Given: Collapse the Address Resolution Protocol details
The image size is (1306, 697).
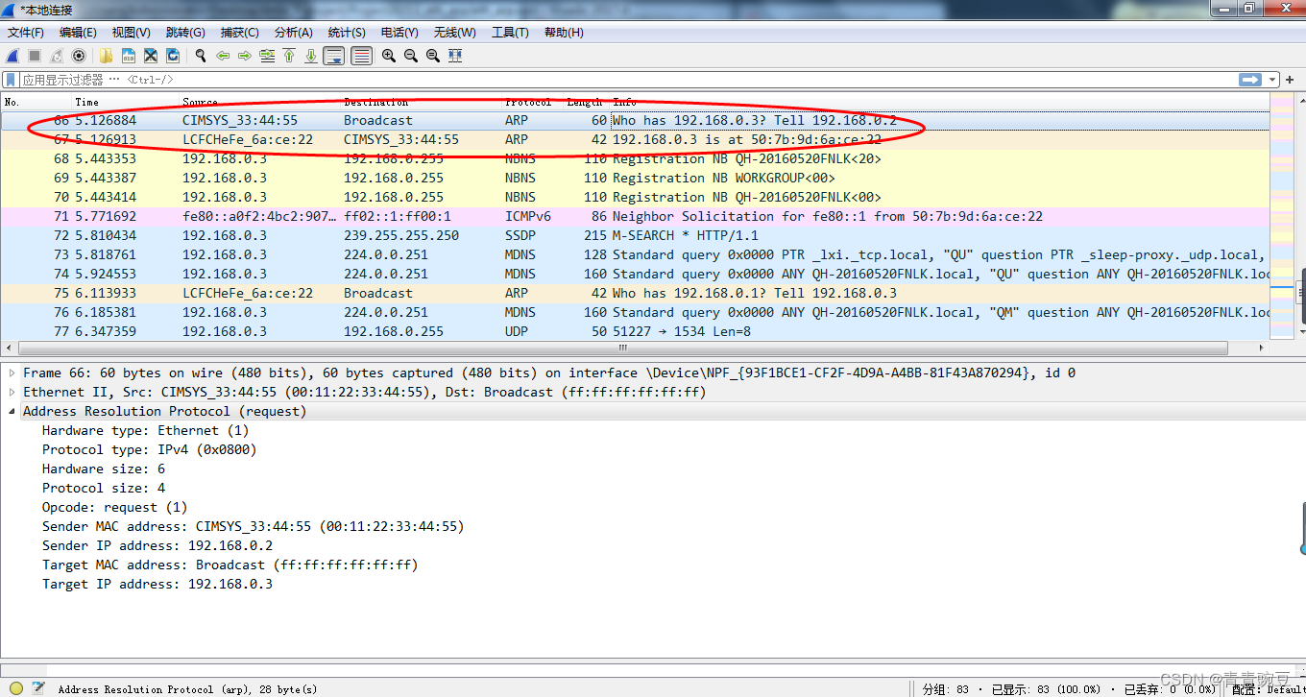Looking at the screenshot, I should tap(12, 411).
